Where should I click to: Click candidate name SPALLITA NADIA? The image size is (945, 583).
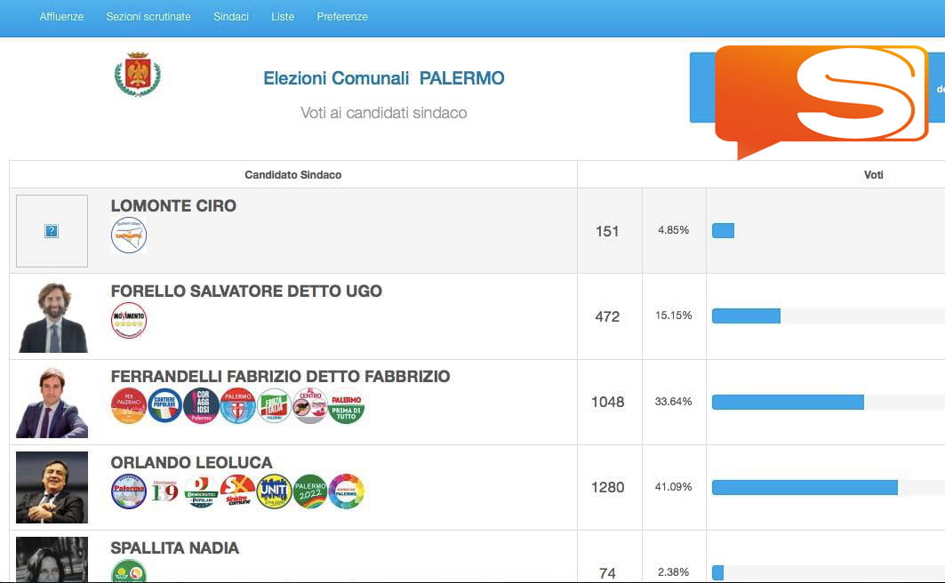(175, 548)
